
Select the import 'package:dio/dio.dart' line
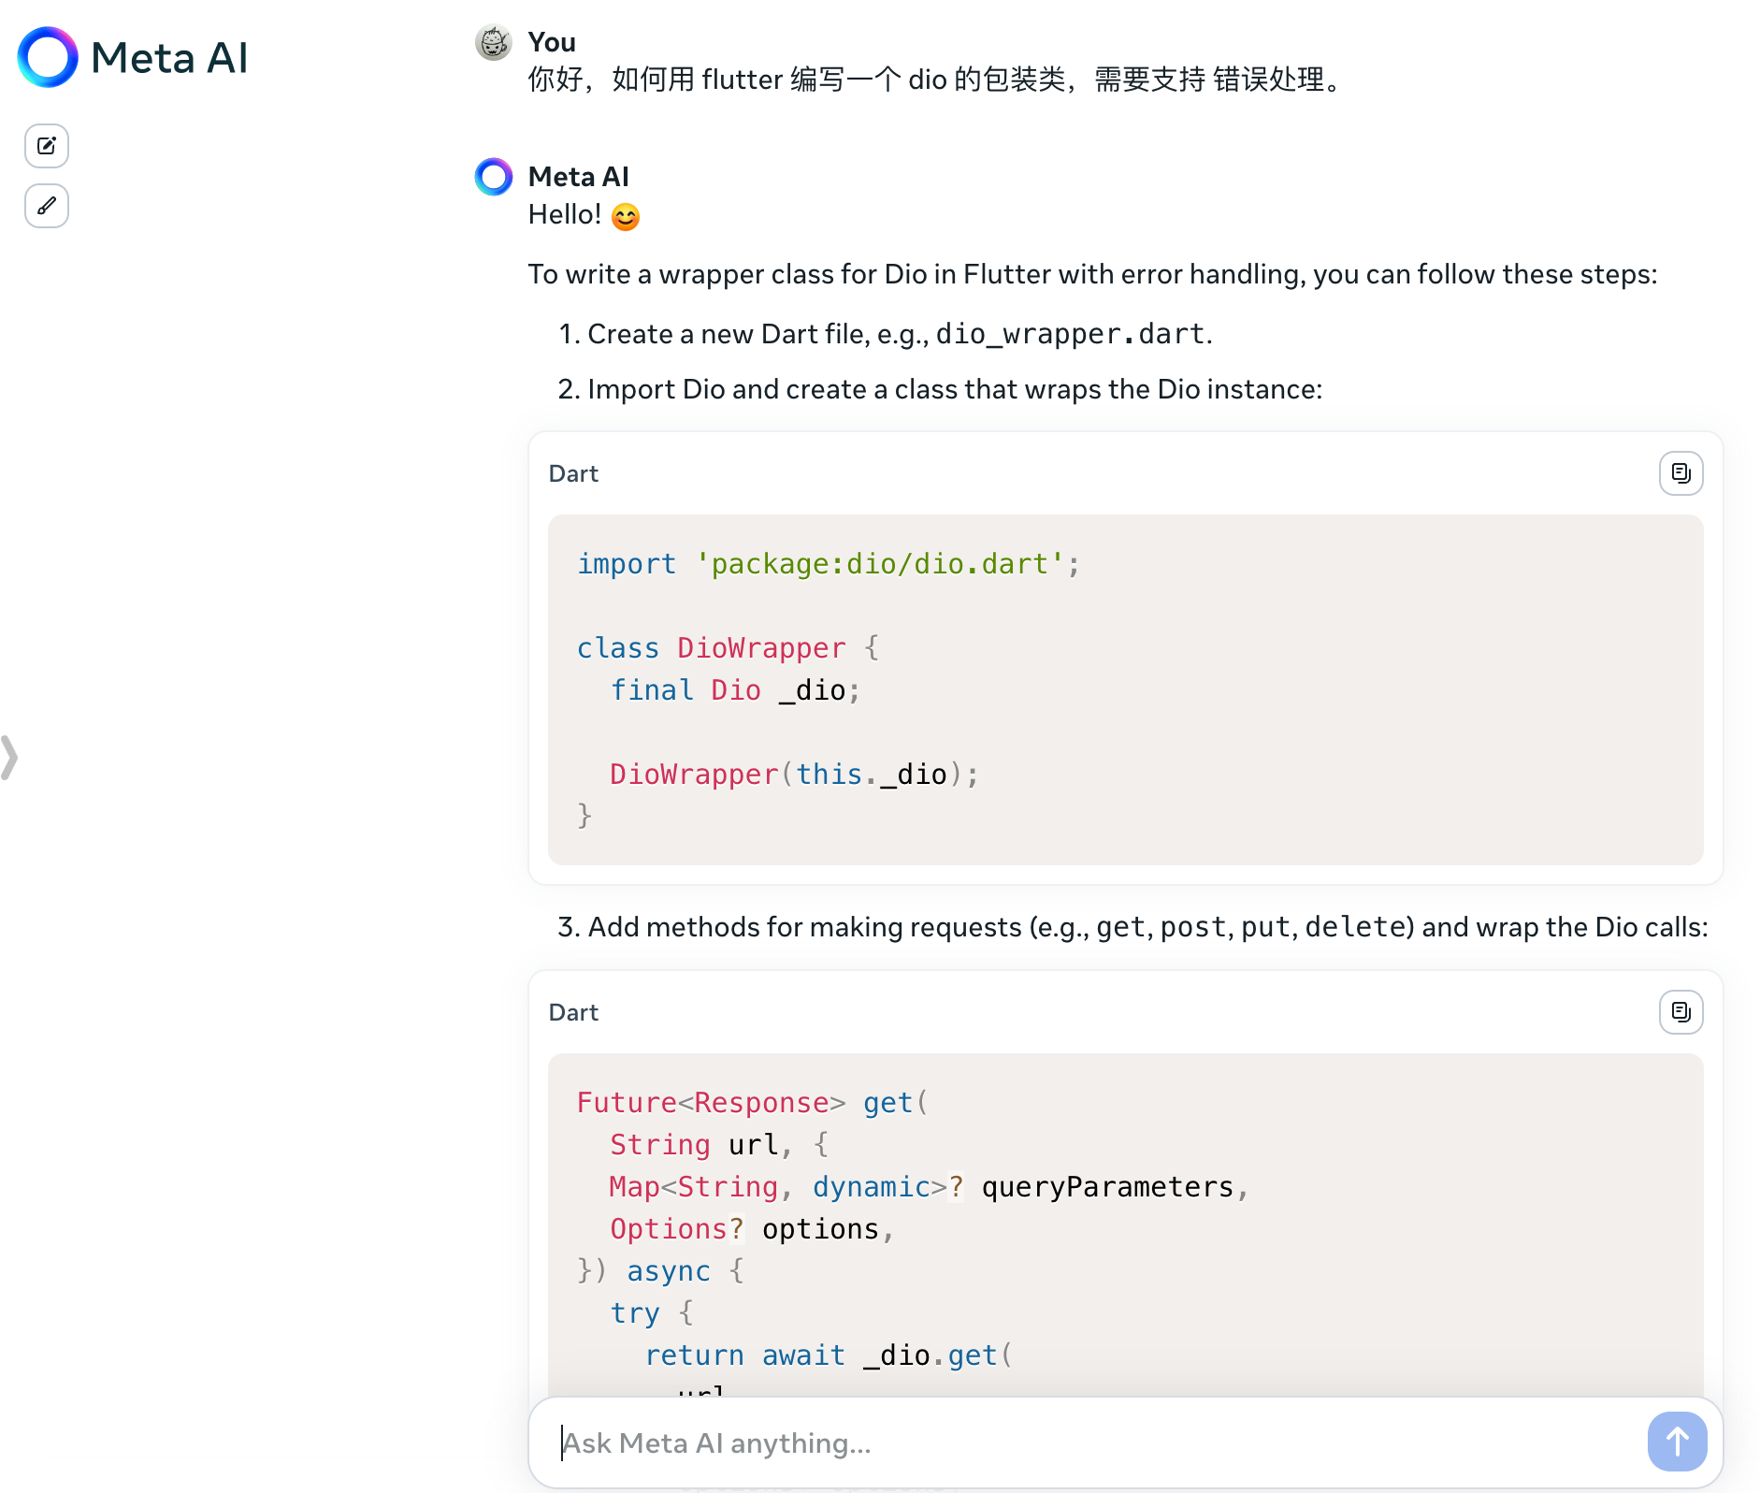click(829, 564)
